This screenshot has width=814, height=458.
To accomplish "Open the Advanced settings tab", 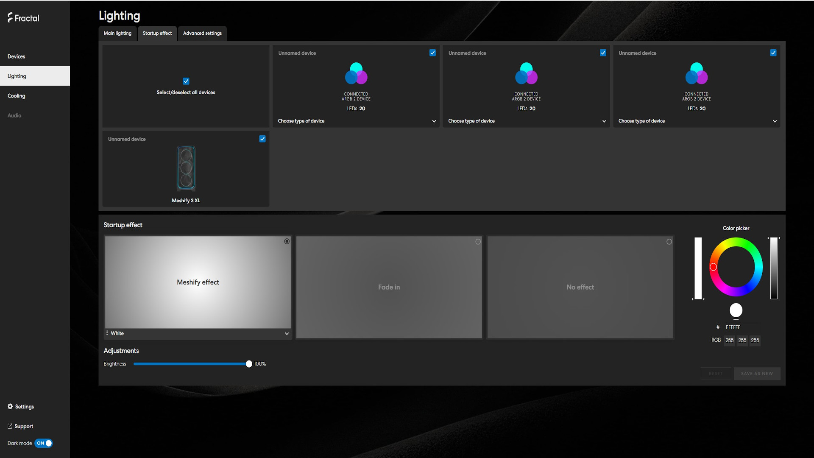I will click(x=202, y=33).
